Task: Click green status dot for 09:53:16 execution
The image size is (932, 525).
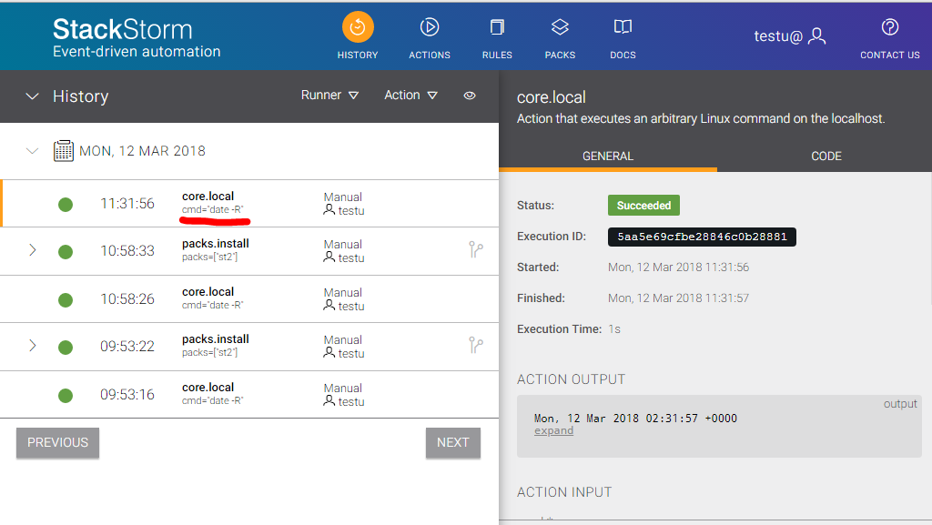Action: [66, 396]
